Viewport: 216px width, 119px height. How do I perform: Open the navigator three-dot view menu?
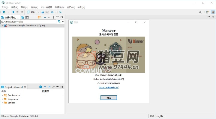point(53,17)
